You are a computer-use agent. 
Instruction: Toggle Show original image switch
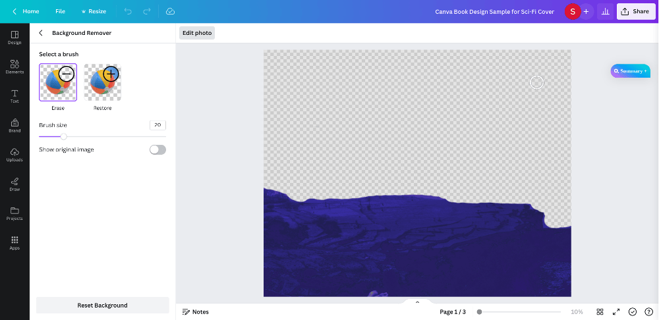click(x=158, y=149)
